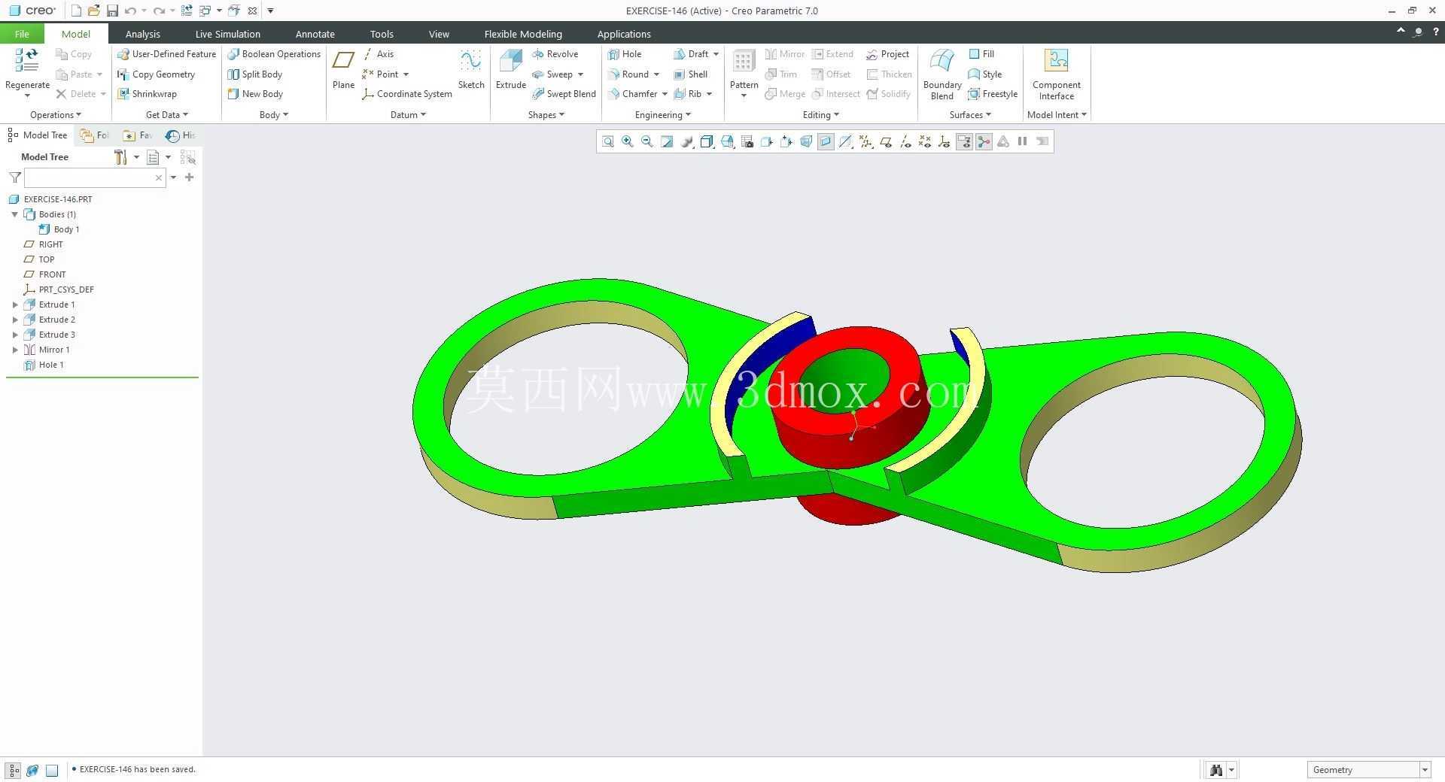Viewport: 1445px width, 782px height.
Task: Open the Pattern dropdown arrow
Action: (x=744, y=95)
